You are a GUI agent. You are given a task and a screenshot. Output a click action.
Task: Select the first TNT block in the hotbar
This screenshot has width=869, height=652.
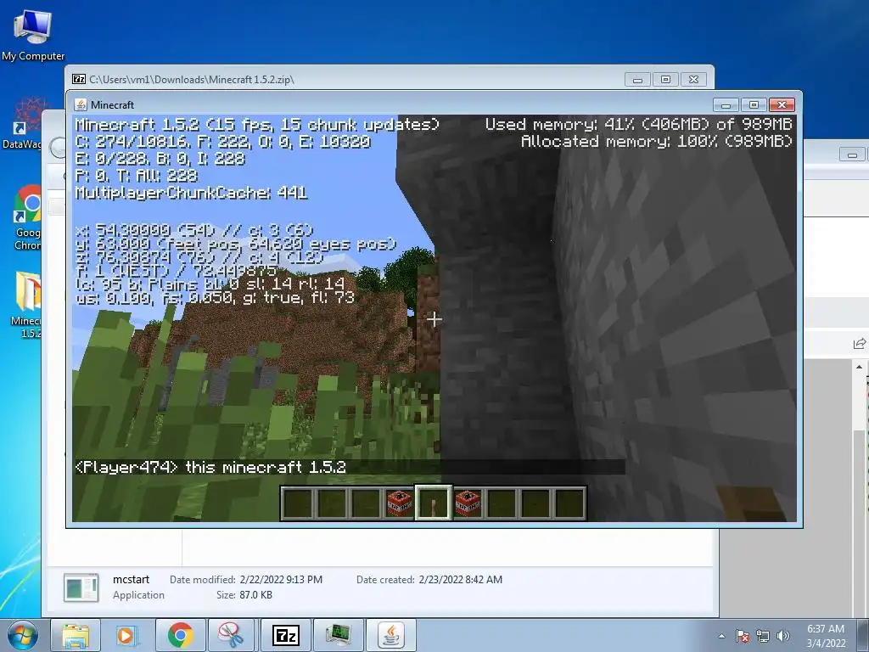click(400, 504)
